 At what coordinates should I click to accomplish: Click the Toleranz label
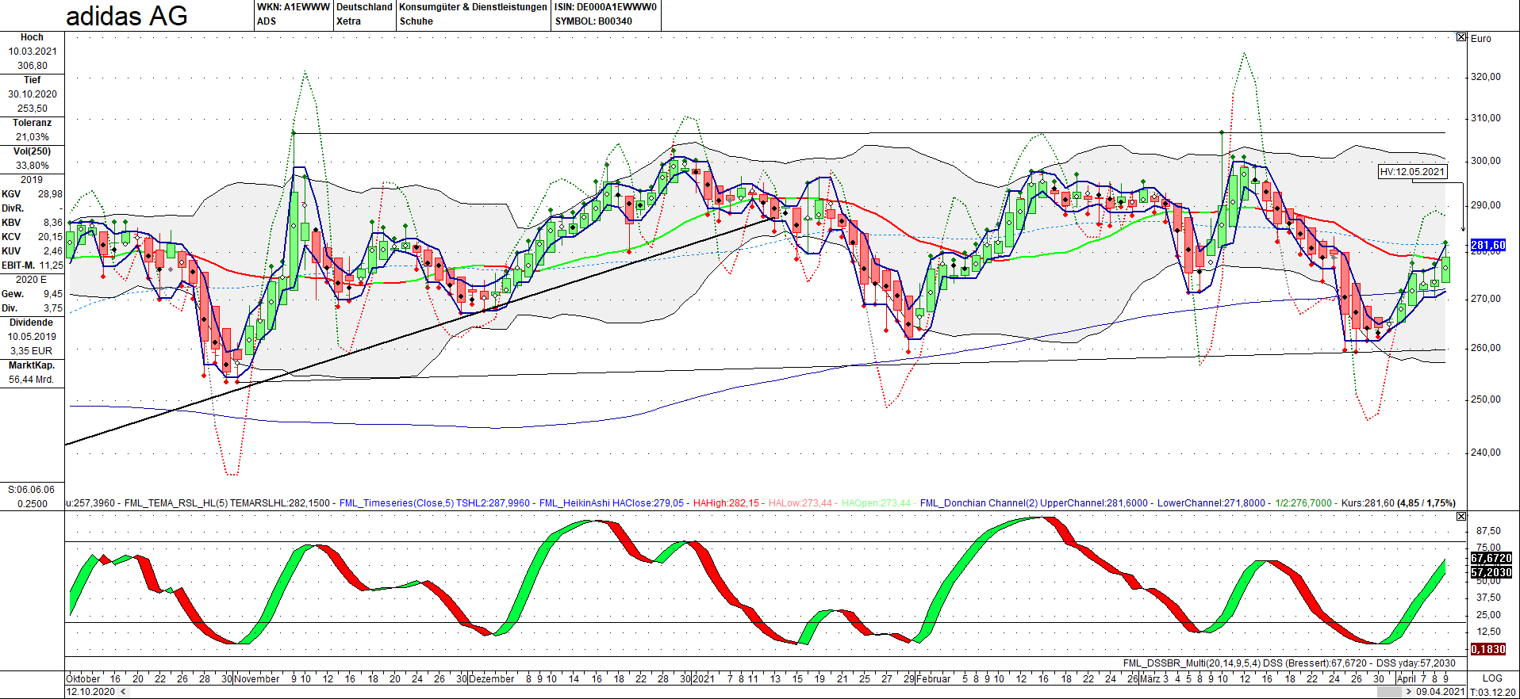pos(32,123)
